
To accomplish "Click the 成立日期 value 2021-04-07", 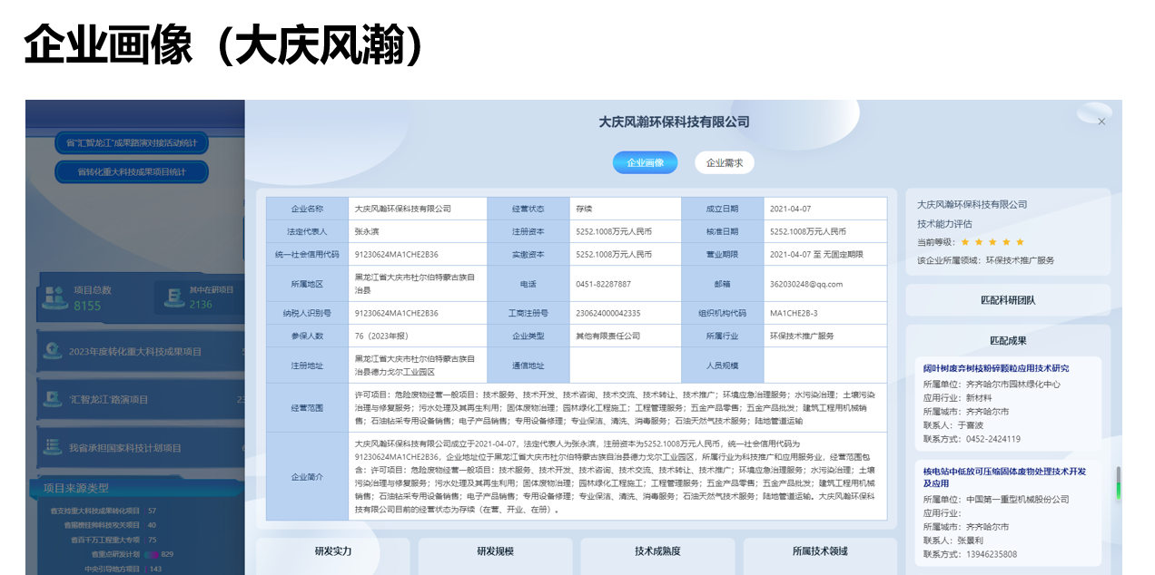I will click(x=790, y=209).
